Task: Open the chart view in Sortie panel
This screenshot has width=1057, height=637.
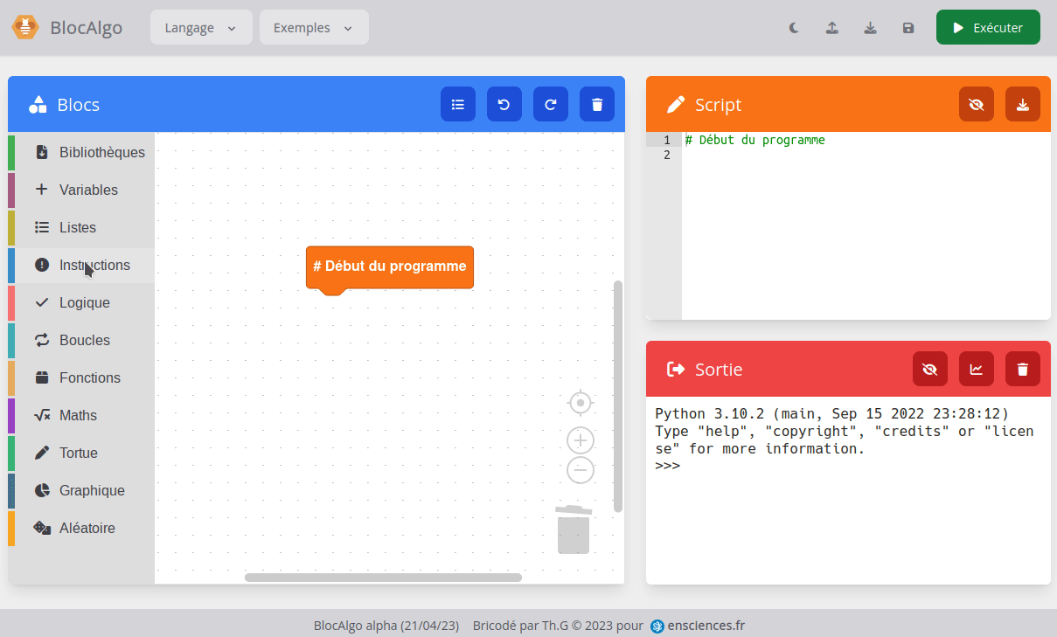Action: pyautogui.click(x=976, y=370)
